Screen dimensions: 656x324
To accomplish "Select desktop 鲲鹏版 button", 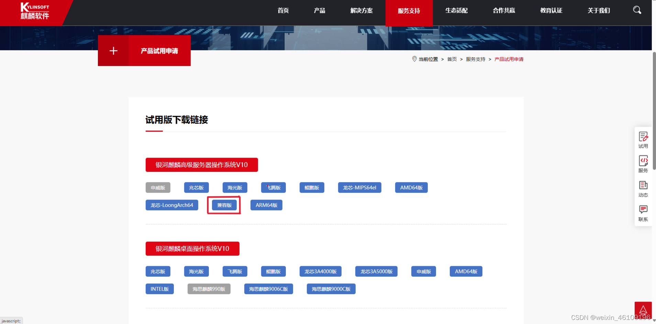I will (x=274, y=271).
